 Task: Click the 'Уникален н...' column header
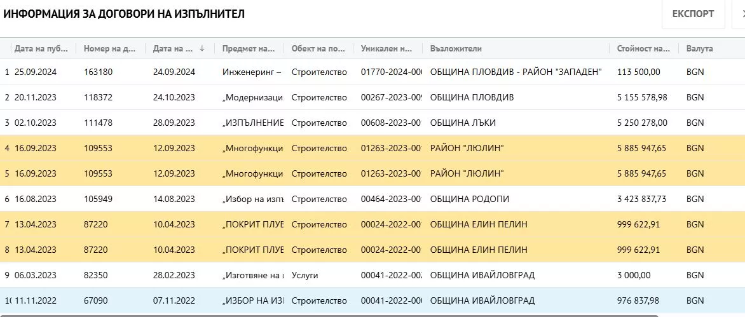point(387,48)
